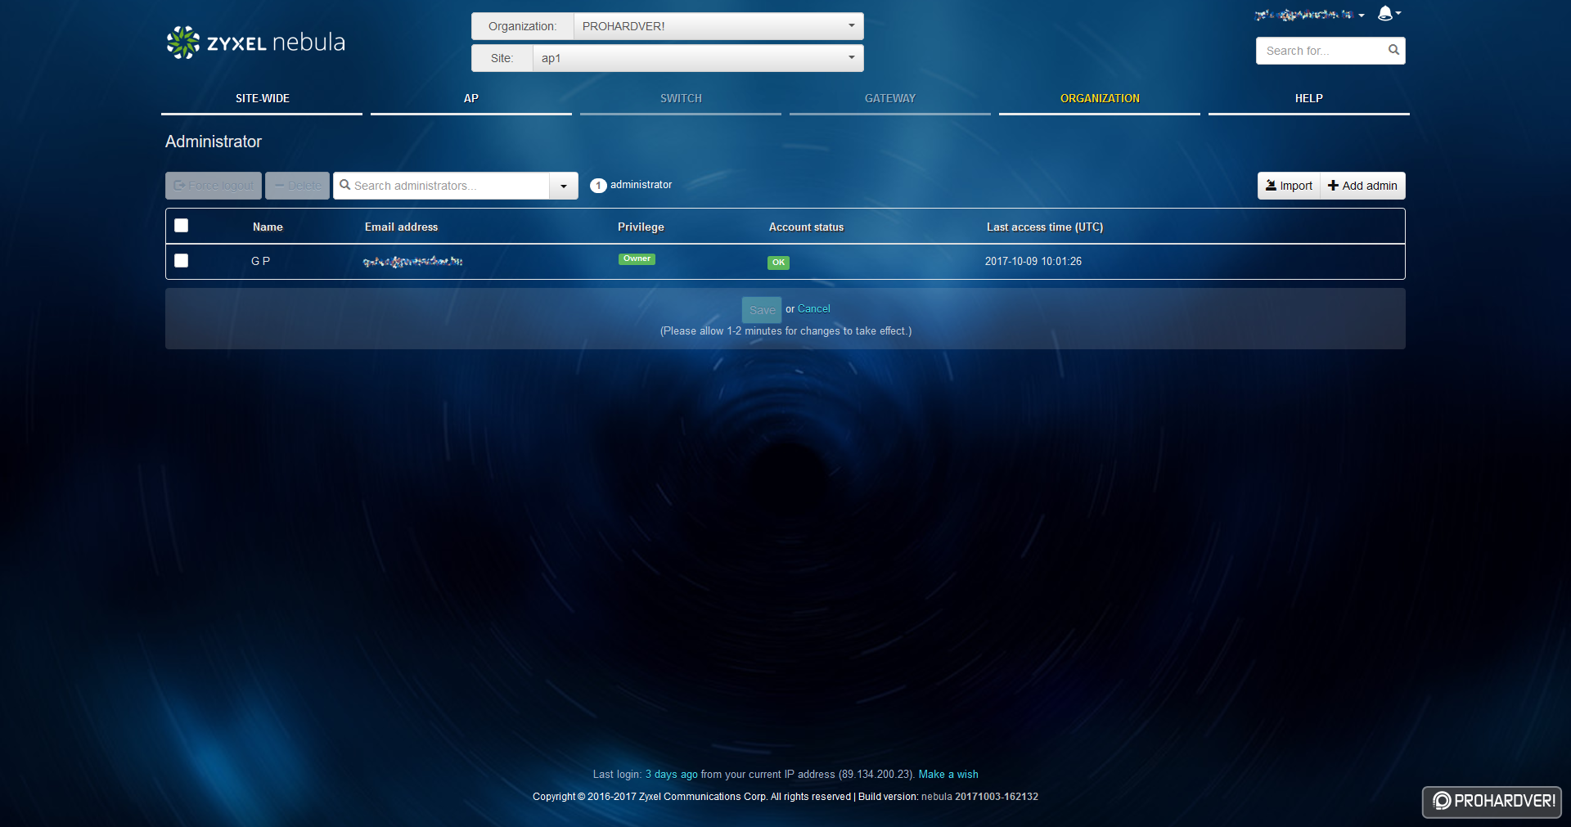Switch to the SITE-WIDE tab
Image resolution: width=1571 pixels, height=827 pixels.
coord(262,99)
